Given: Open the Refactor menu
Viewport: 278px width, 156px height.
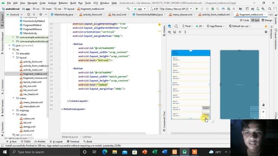Looking at the screenshot, I should 63,3.
